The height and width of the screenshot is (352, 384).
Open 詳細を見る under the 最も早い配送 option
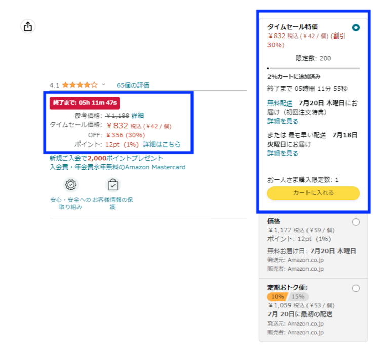click(283, 153)
